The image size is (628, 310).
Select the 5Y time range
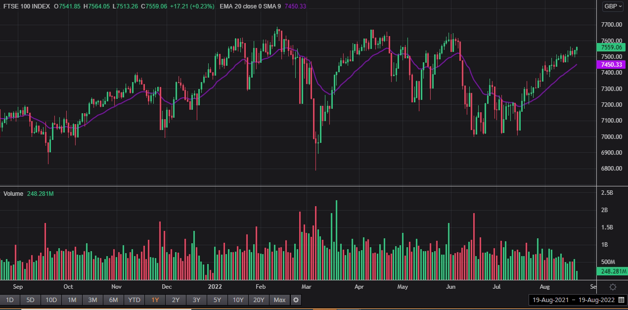point(217,300)
